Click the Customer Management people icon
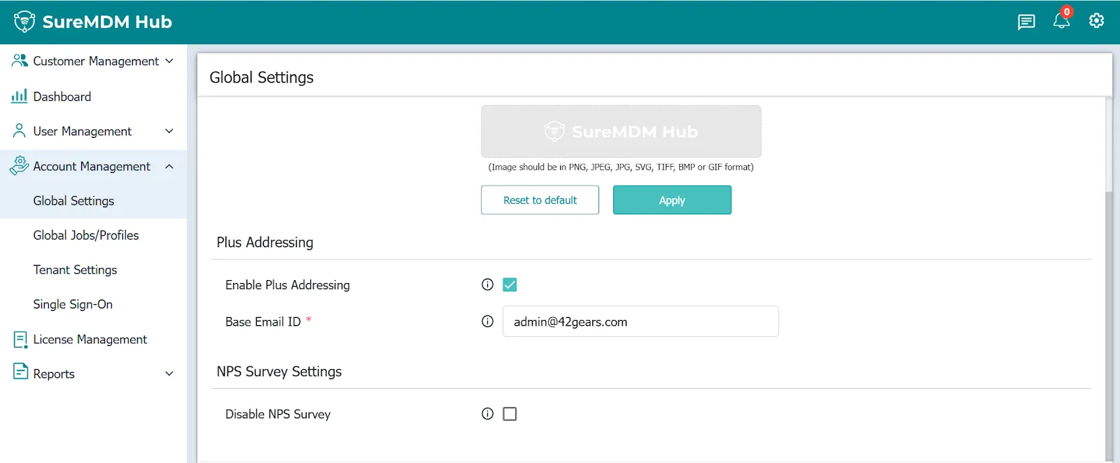1120x463 pixels. point(20,61)
